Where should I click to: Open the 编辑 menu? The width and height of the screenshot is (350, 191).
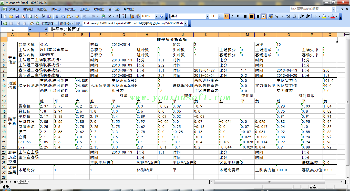pos(28,9)
